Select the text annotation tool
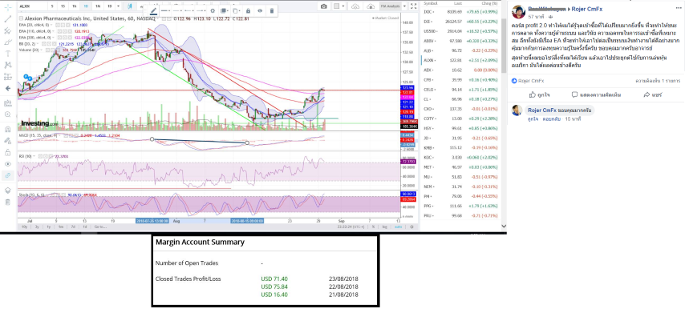 point(7,54)
